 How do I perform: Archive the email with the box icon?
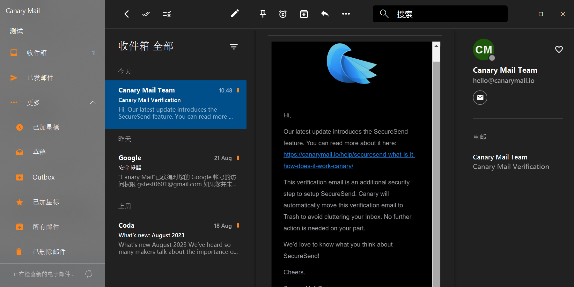coord(304,14)
